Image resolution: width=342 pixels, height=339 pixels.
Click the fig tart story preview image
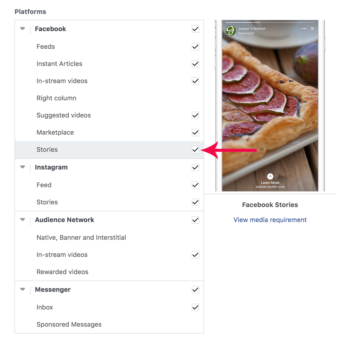[270, 107]
